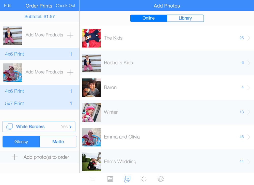The width and height of the screenshot is (254, 185).
Task: Select the Online tab
Action: 149,18
